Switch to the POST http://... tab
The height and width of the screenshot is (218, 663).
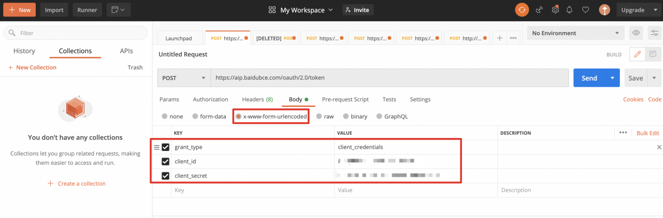coord(466,38)
